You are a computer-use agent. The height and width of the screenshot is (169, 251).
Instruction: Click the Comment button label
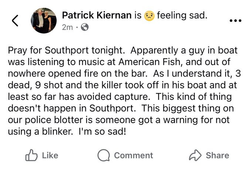(133, 155)
